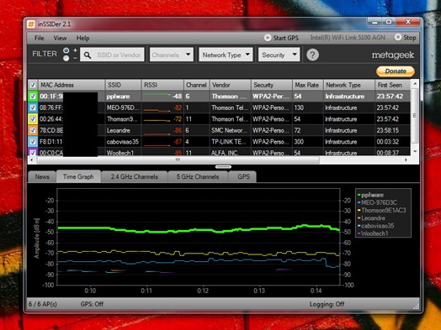Switch to the News tab
441x330 pixels.
tap(42, 177)
